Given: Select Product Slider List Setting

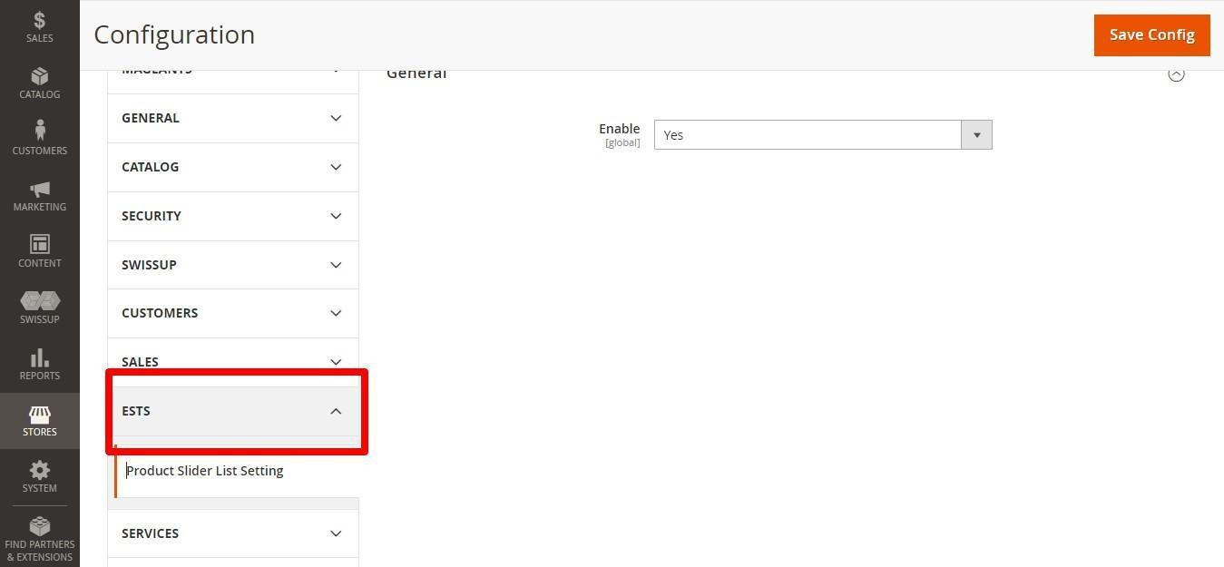Looking at the screenshot, I should pyautogui.click(x=205, y=471).
